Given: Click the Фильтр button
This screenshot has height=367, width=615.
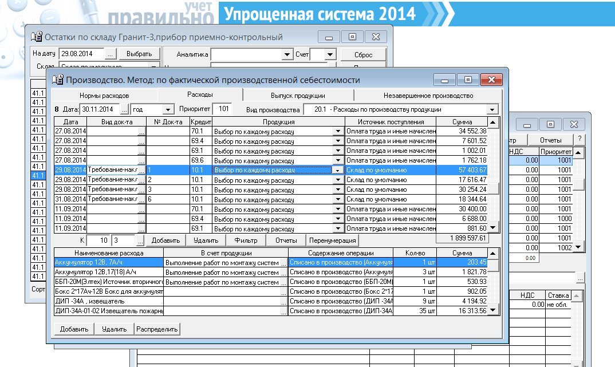Looking at the screenshot, I should point(246,240).
